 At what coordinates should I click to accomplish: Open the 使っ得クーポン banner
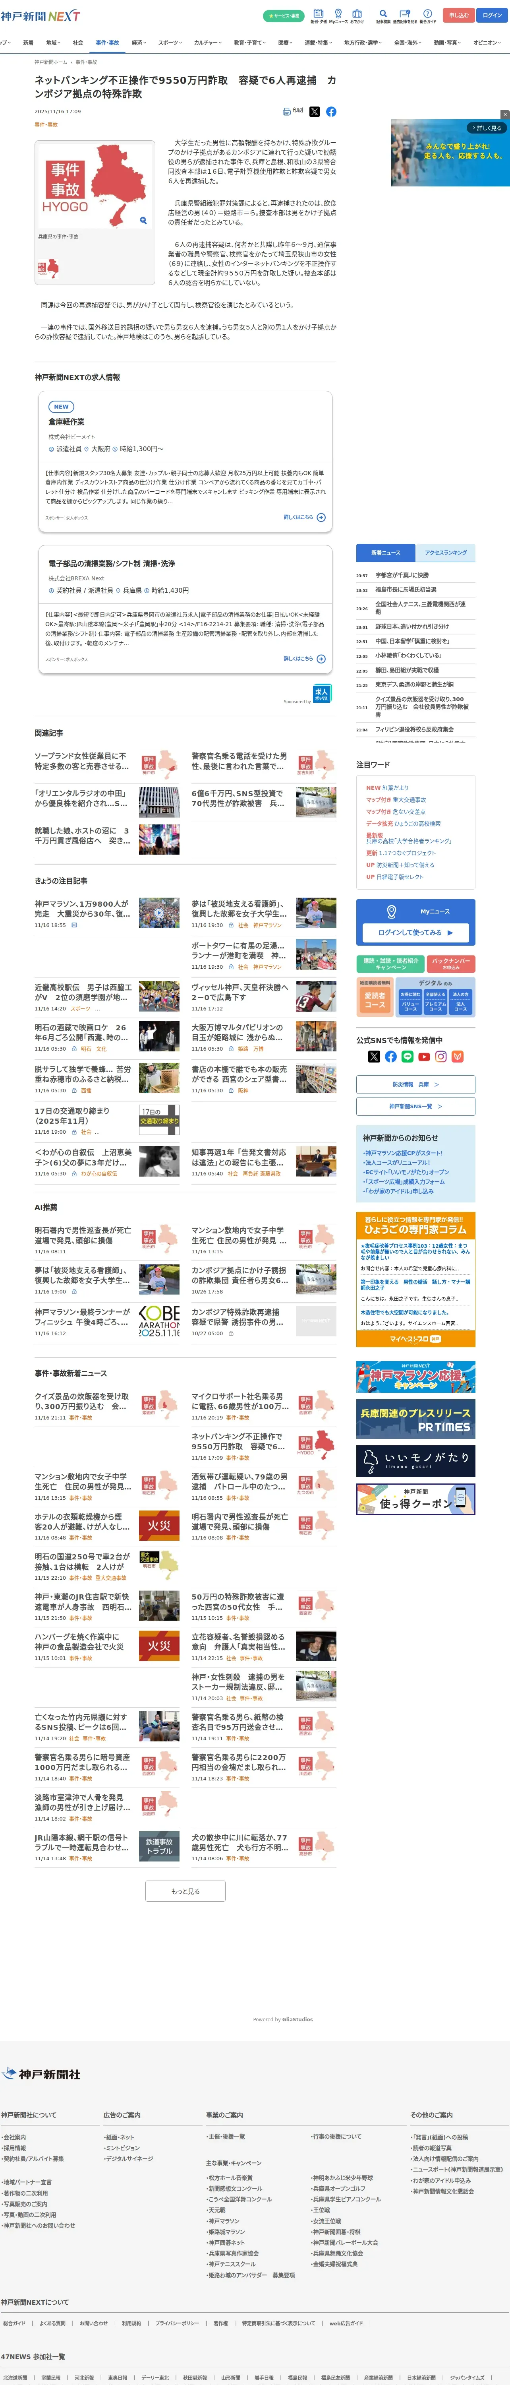[415, 1499]
